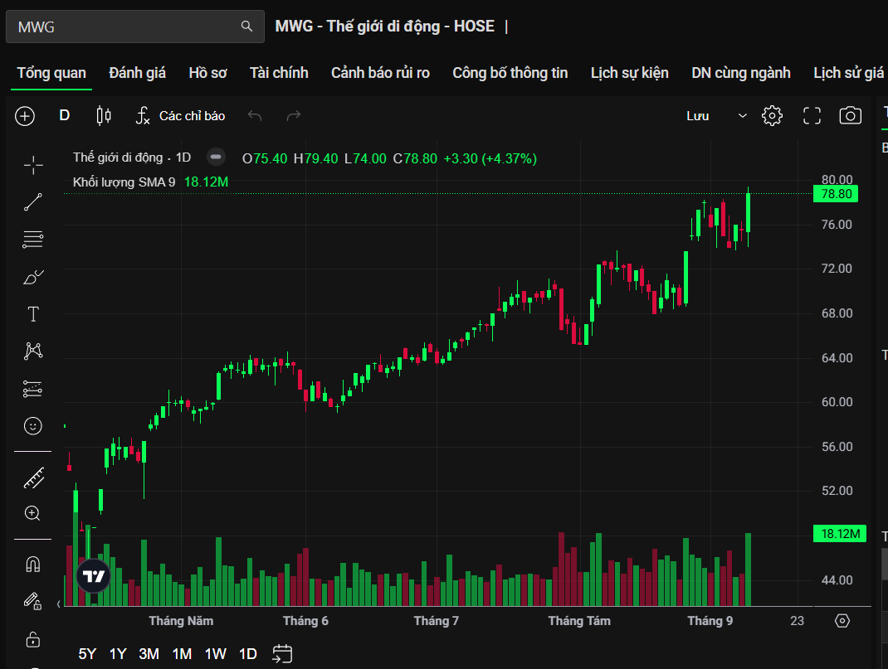Viewport: 888px width, 669px height.
Task: Select the Công bố thông tin tab
Action: pyautogui.click(x=510, y=73)
